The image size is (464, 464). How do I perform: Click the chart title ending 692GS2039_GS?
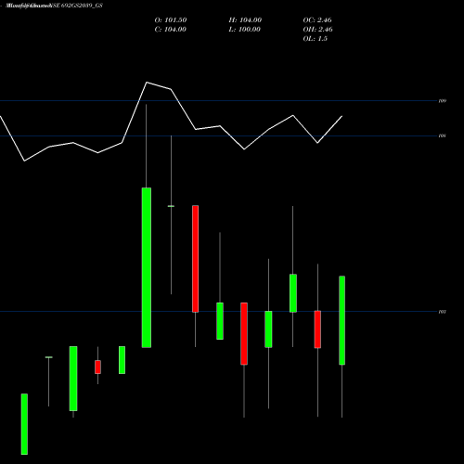tap(55, 6)
